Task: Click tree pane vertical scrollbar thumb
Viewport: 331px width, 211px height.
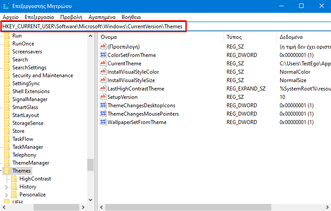Action: coord(91,165)
